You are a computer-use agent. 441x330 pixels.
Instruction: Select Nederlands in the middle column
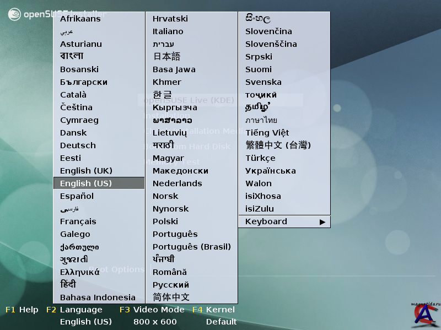pos(177,183)
